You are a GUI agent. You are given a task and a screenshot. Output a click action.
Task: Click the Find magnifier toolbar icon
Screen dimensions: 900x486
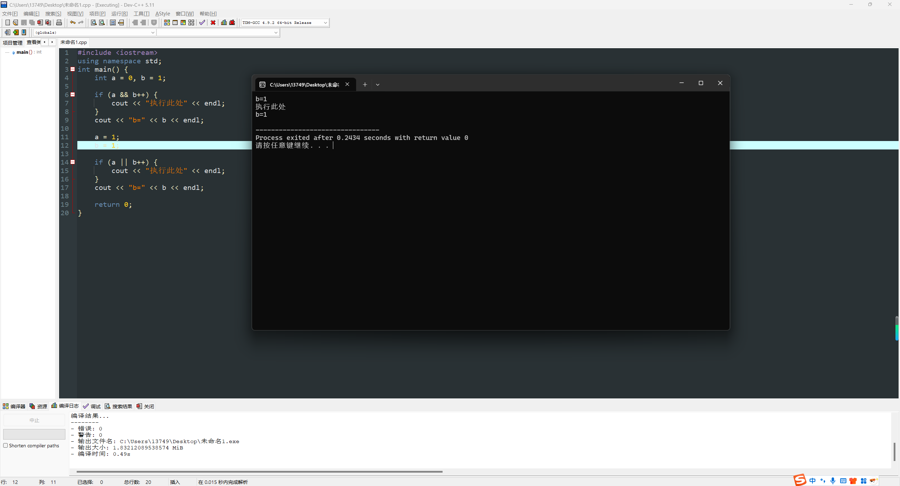tap(94, 23)
